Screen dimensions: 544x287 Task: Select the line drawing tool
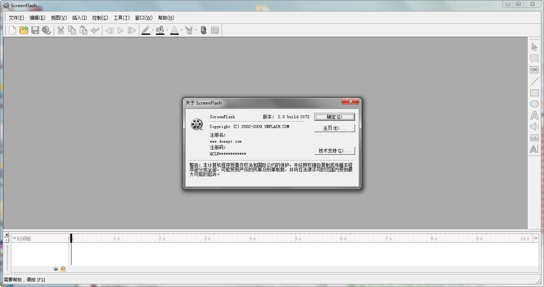pos(534,81)
